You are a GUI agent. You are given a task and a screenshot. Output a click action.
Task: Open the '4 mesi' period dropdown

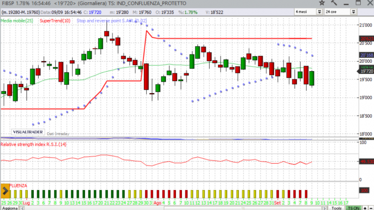point(319,12)
